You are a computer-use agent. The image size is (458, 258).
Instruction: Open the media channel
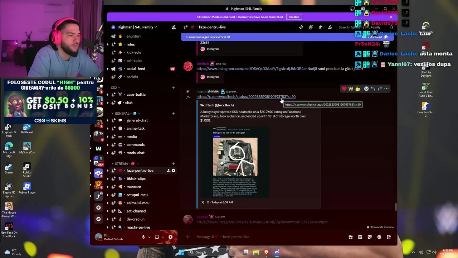(143, 137)
